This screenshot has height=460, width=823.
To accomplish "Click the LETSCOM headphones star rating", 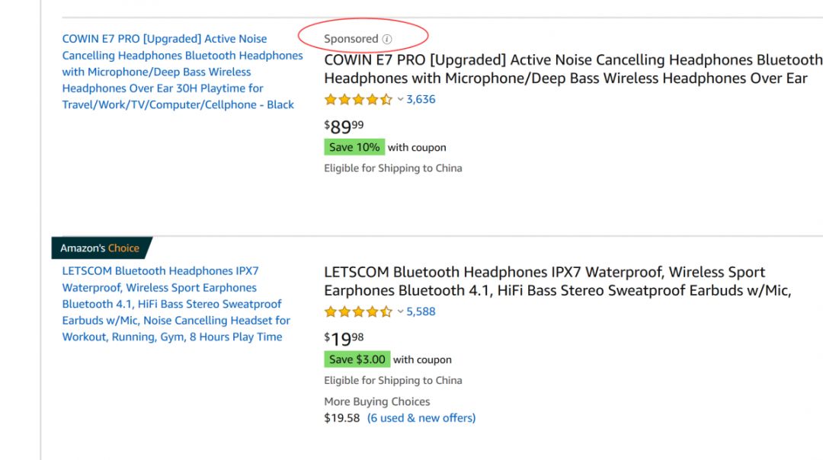I will [x=358, y=311].
